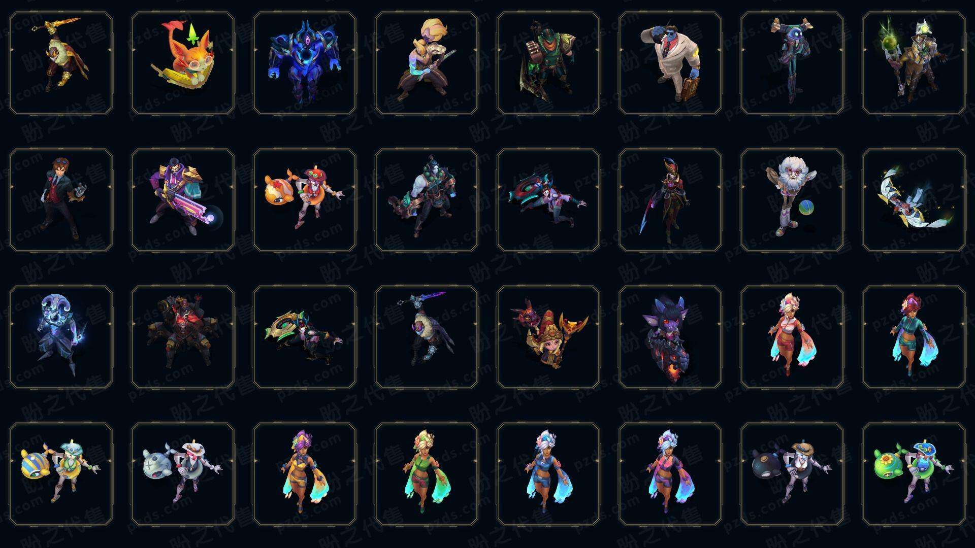Select the white-haired old man with ball

[x=792, y=200]
